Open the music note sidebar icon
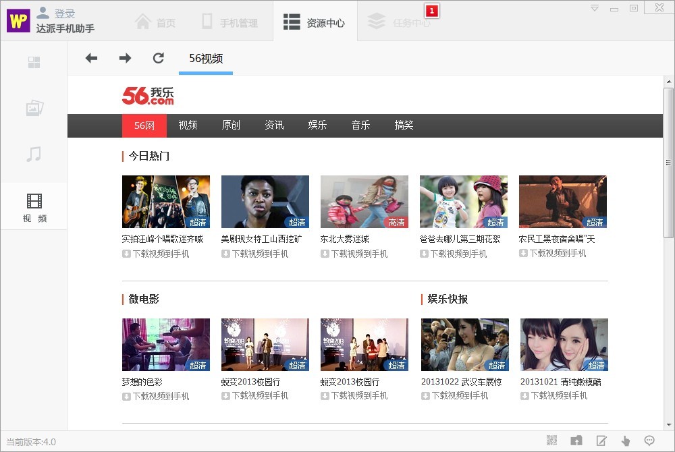 (34, 154)
